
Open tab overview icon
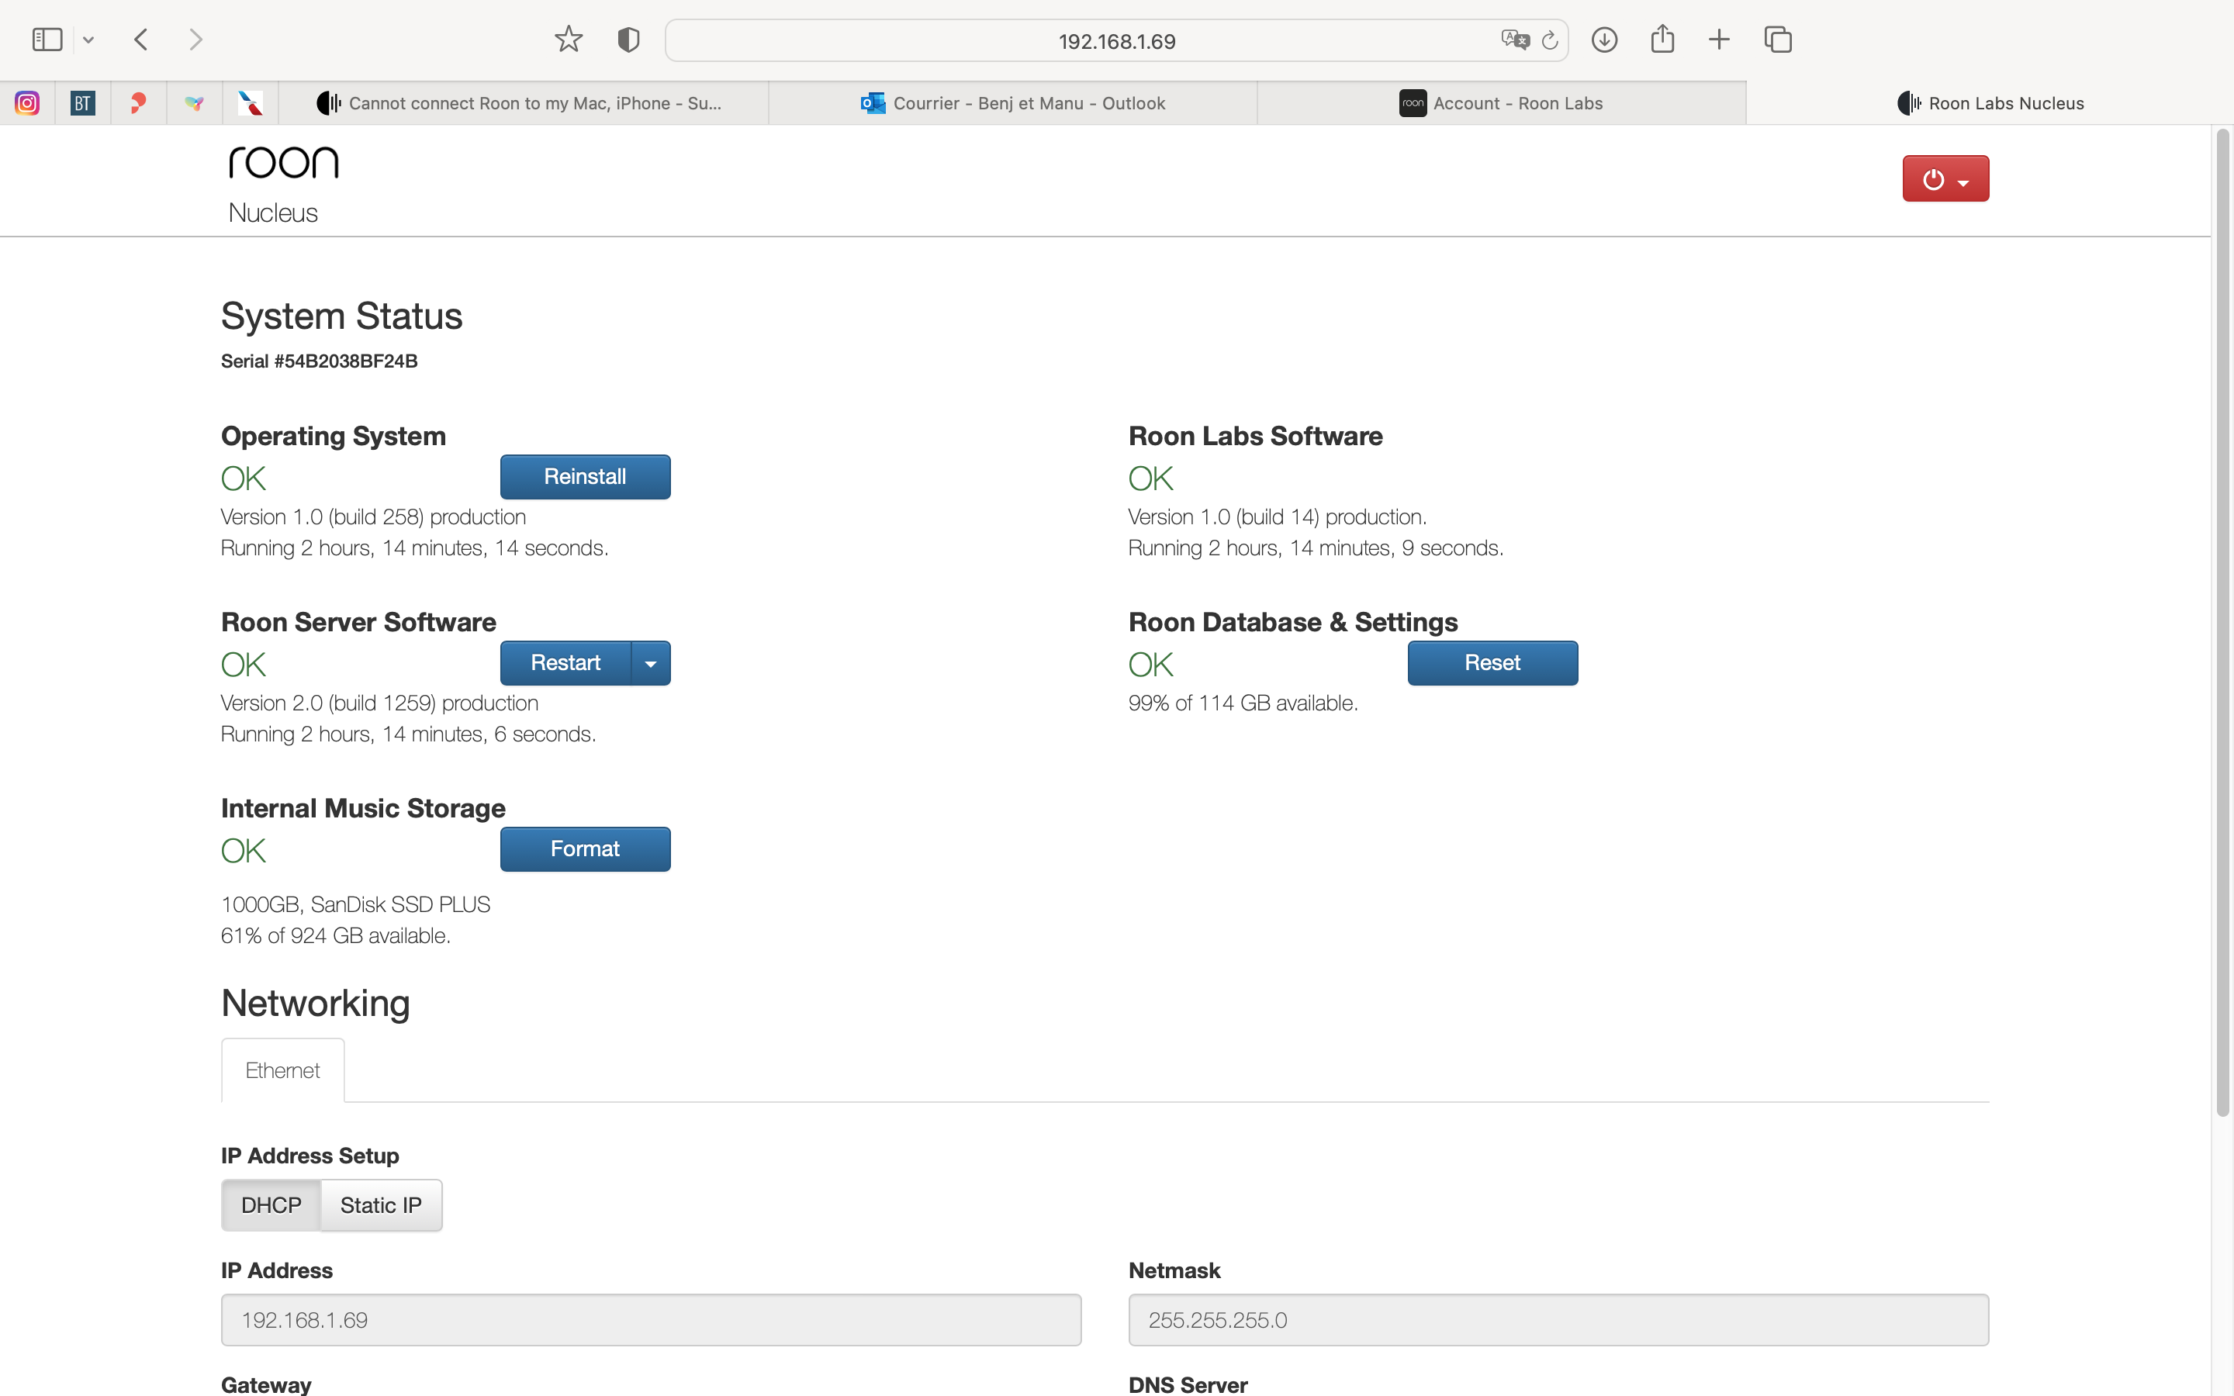coord(1777,40)
